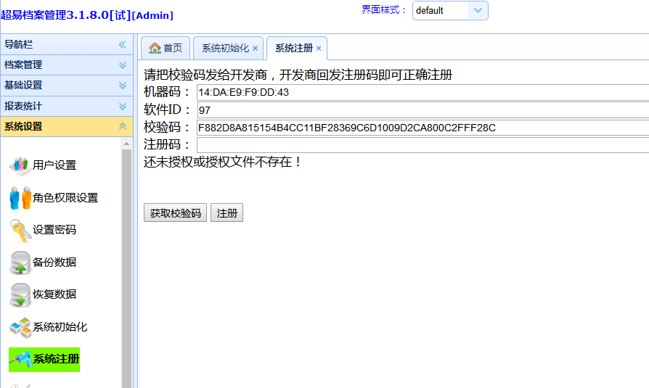Open 备份数据 database icon

pyautogui.click(x=20, y=263)
